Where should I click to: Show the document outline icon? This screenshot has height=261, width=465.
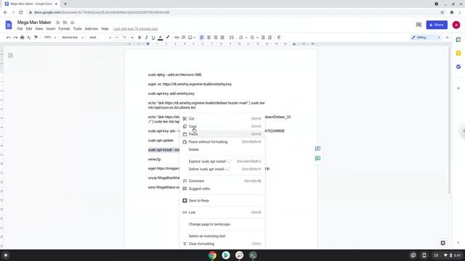[10, 55]
